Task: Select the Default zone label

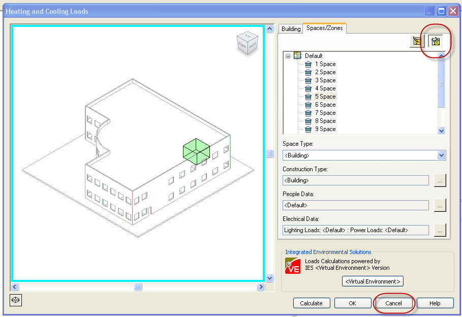Action: pyautogui.click(x=314, y=56)
